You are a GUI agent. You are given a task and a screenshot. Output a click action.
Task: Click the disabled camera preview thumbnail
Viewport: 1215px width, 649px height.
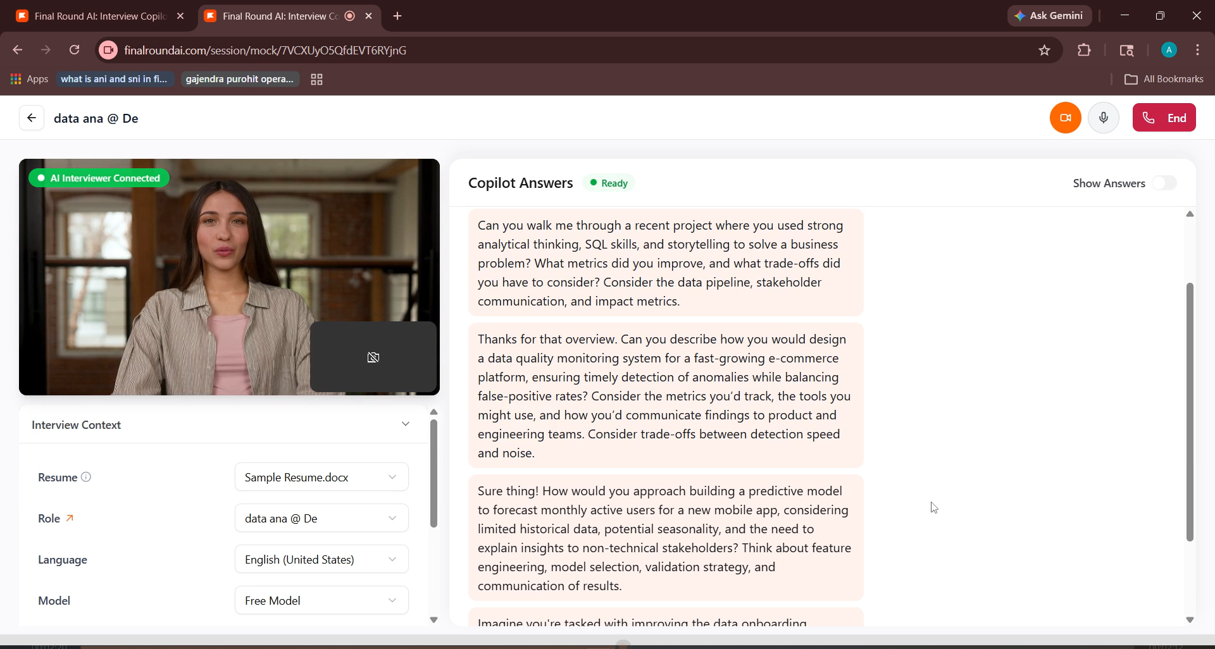pyautogui.click(x=373, y=357)
